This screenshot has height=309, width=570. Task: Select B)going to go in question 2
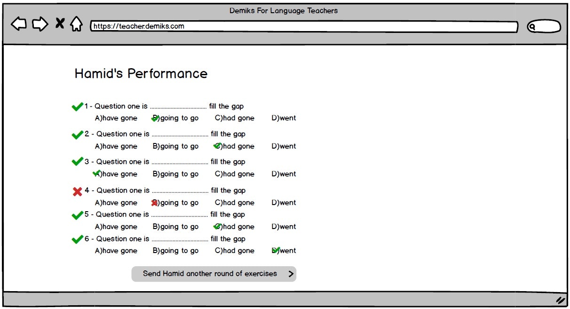[x=175, y=146]
